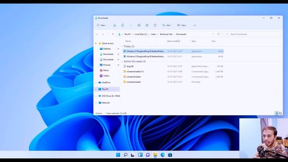Launch Microsoft Edge from taskbar
Image resolution: width=288 pixels, height=162 pixels.
point(162,155)
